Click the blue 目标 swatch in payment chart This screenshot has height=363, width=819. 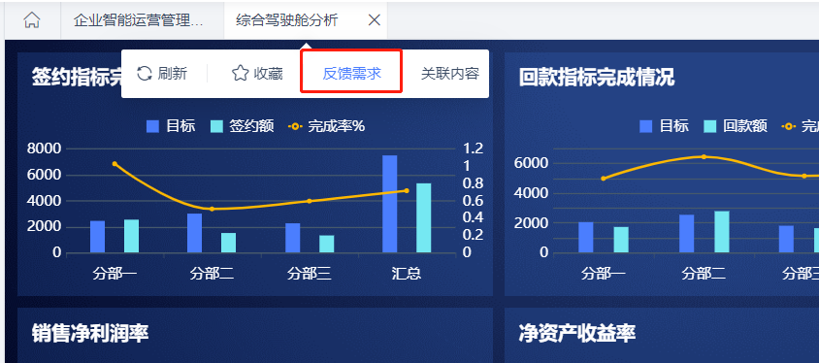pos(646,126)
